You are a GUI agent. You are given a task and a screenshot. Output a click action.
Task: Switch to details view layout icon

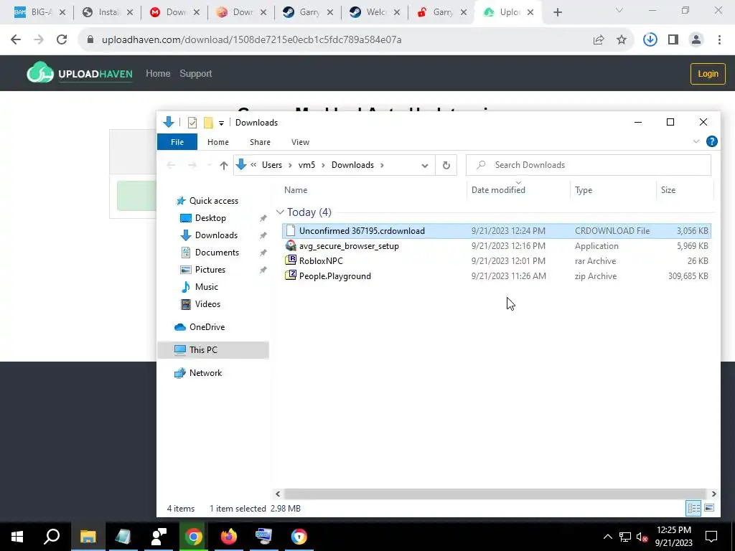[694, 508]
